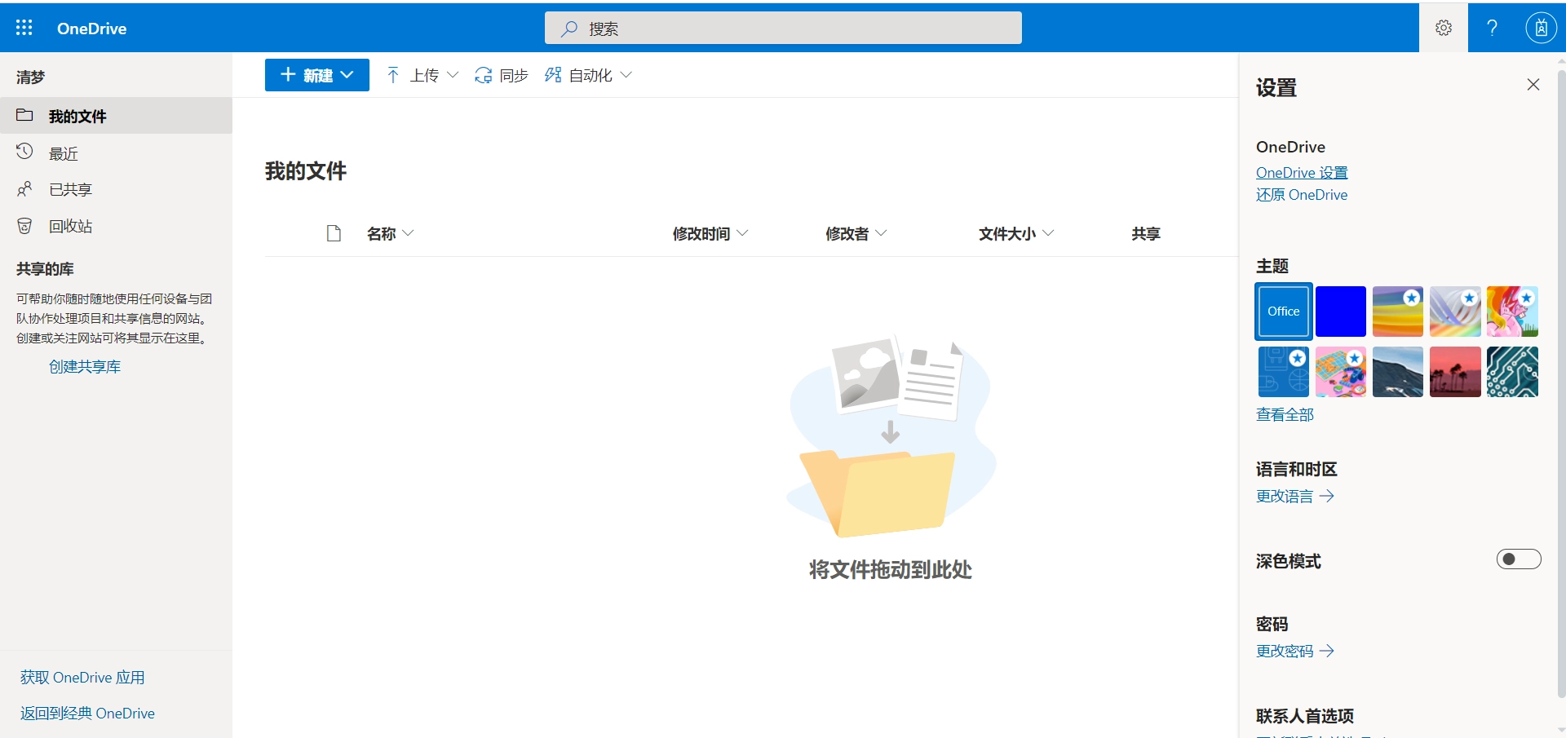Open the account avatar icon
Screen dimensions: 1566x738
pos(1541,27)
